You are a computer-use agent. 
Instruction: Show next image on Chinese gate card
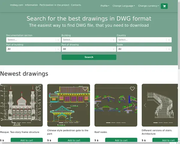pyautogui.click(x=87, y=105)
